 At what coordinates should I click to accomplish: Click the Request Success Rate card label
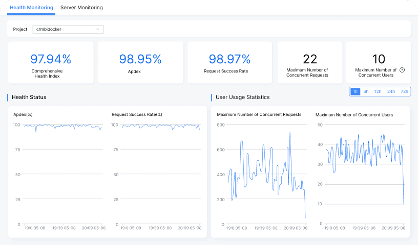click(x=226, y=71)
